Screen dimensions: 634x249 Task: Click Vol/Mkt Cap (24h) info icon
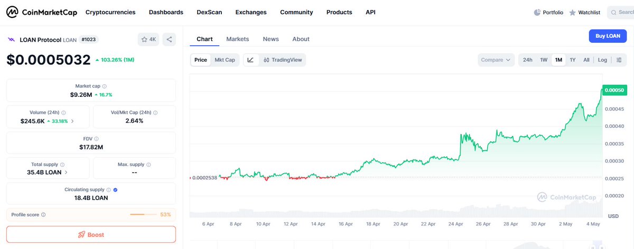click(155, 112)
